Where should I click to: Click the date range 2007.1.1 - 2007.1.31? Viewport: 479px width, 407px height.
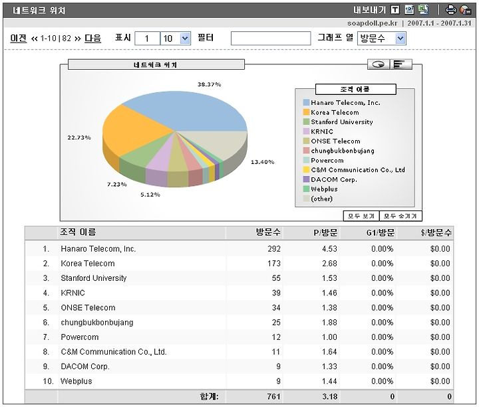tap(439, 23)
